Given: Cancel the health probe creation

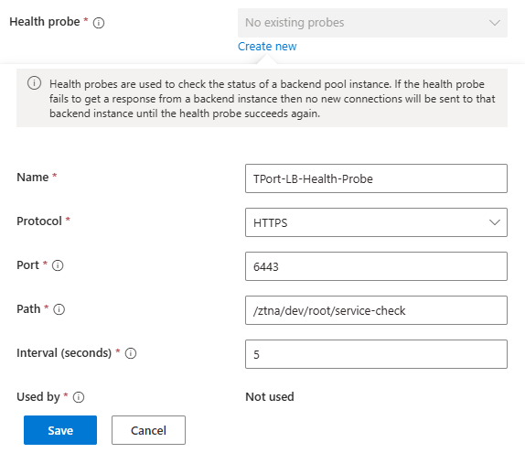Looking at the screenshot, I should [x=148, y=430].
